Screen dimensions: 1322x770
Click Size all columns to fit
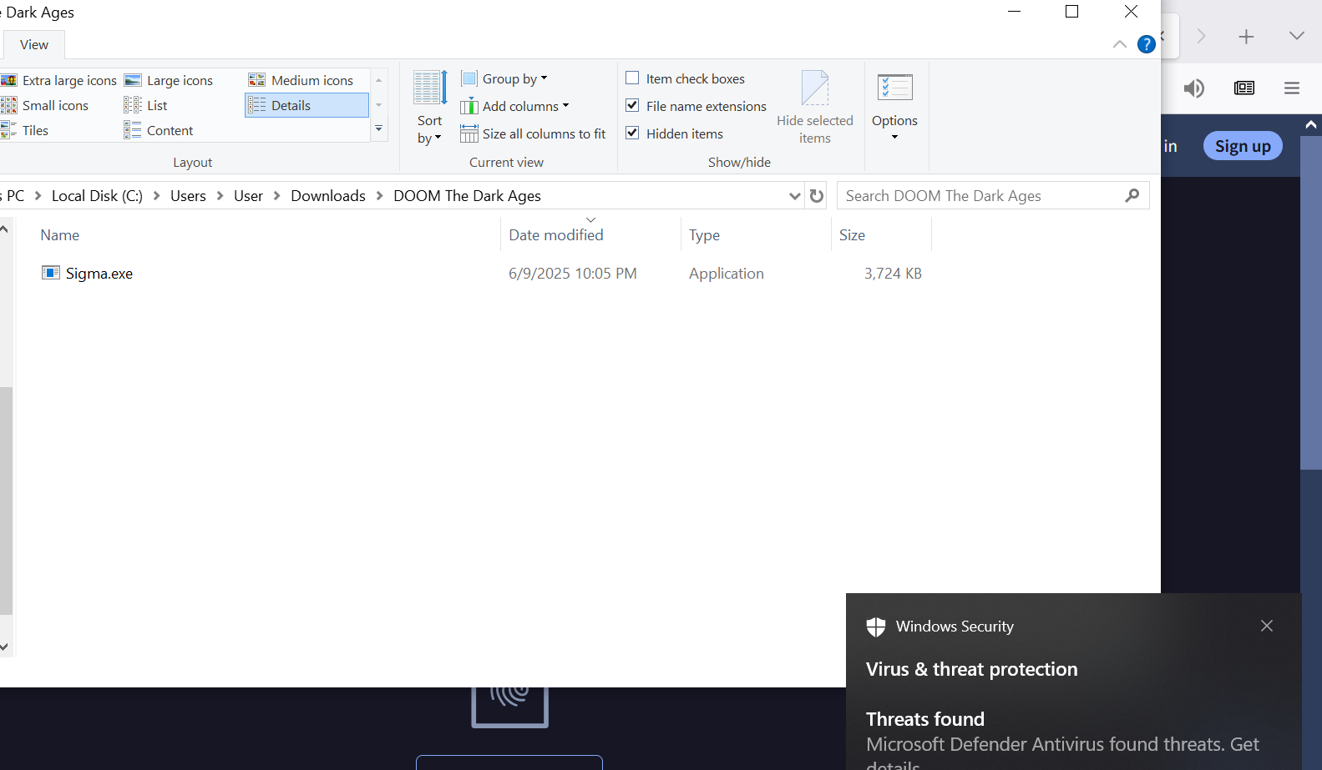coord(533,133)
